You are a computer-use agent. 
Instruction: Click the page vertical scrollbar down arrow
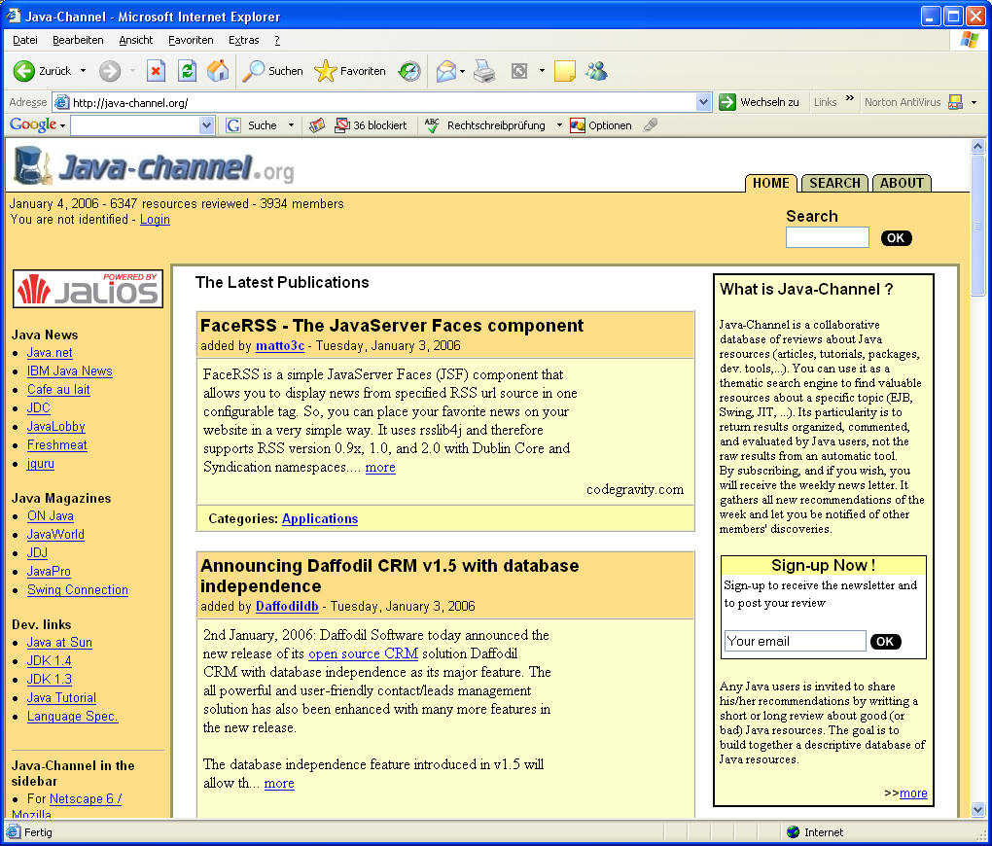pos(978,809)
